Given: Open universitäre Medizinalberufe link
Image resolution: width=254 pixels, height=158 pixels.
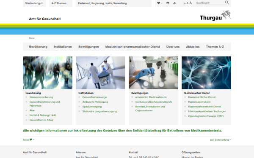Looking at the screenshot, I should (x=151, y=97).
